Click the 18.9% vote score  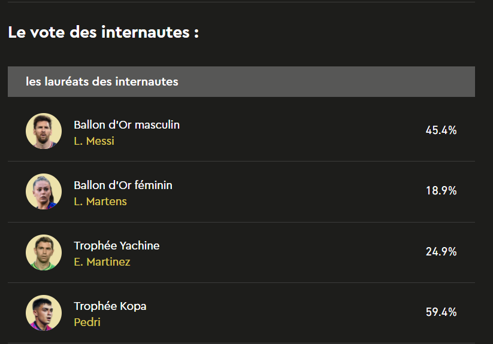tap(441, 190)
